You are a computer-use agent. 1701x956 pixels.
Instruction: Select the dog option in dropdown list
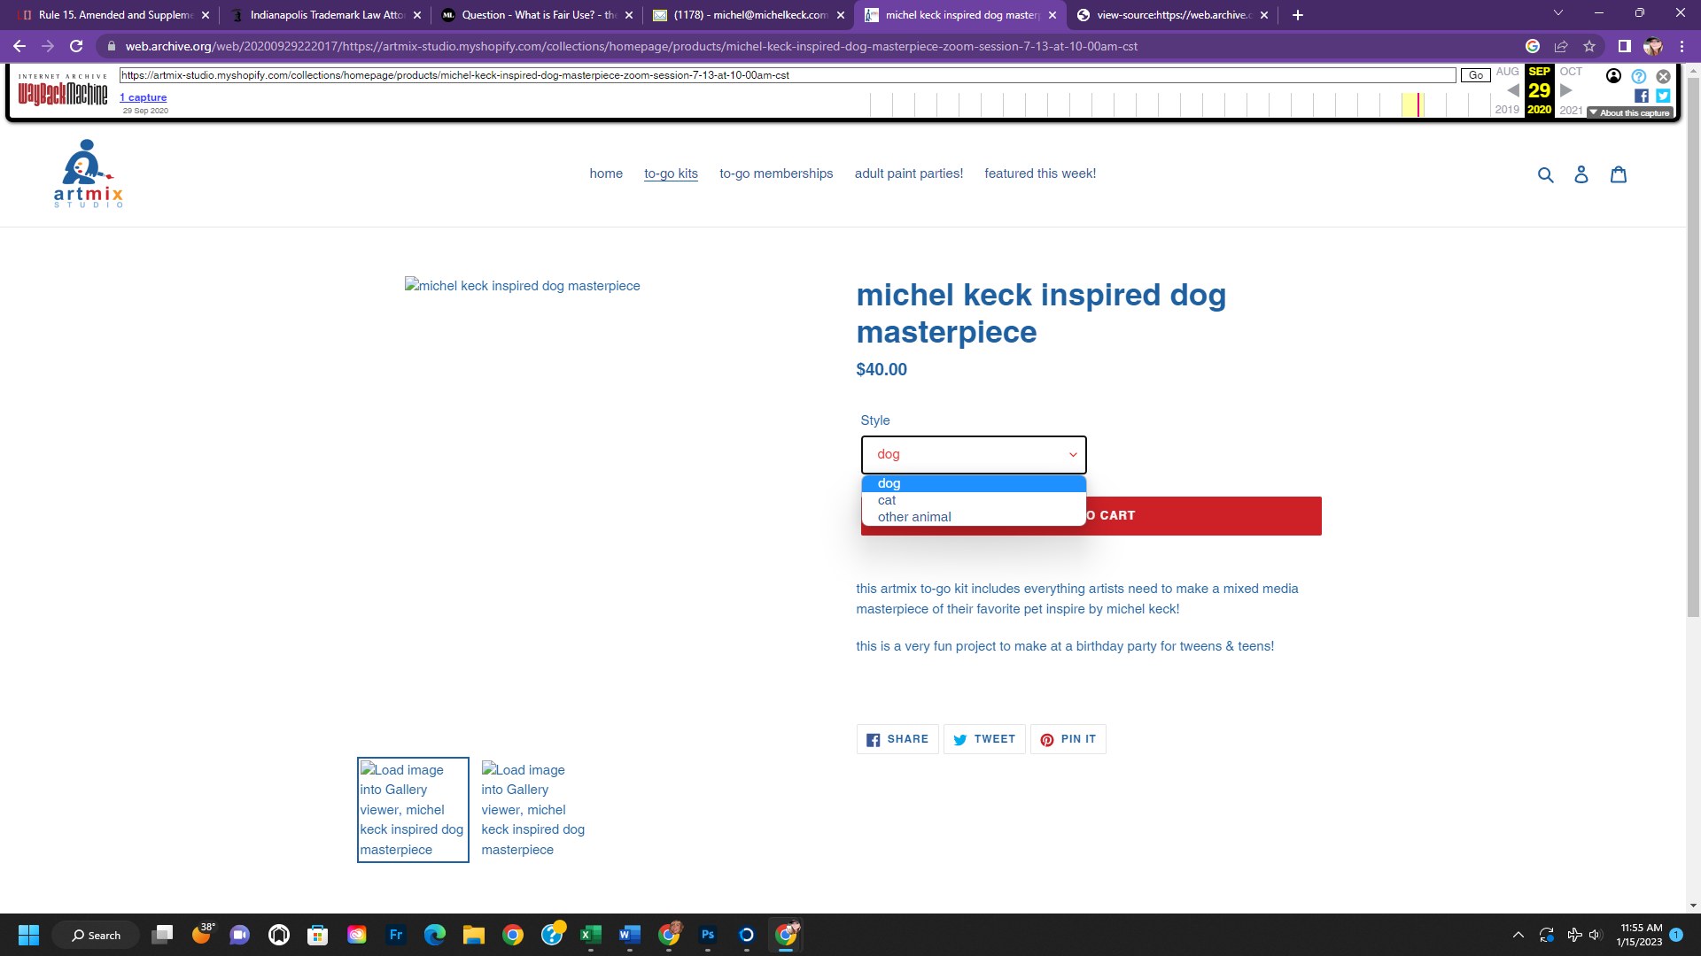974,483
